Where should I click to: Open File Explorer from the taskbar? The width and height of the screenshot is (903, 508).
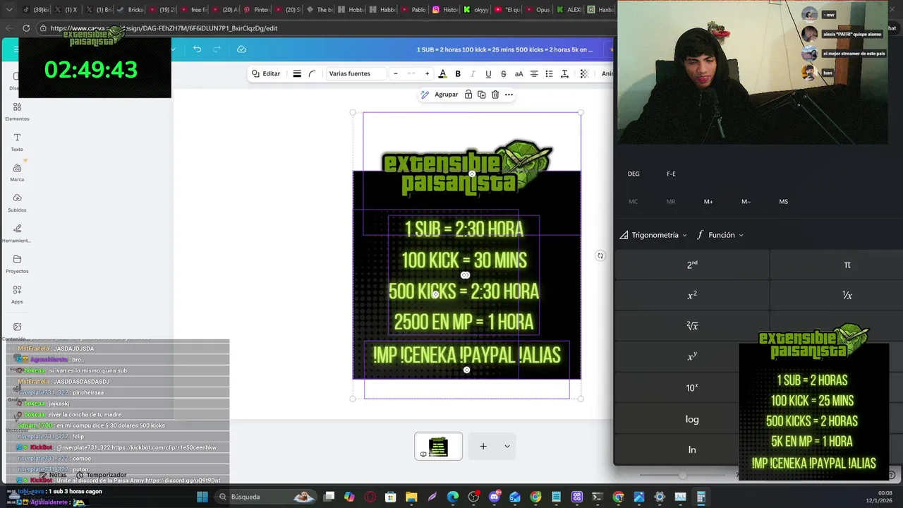(x=411, y=497)
